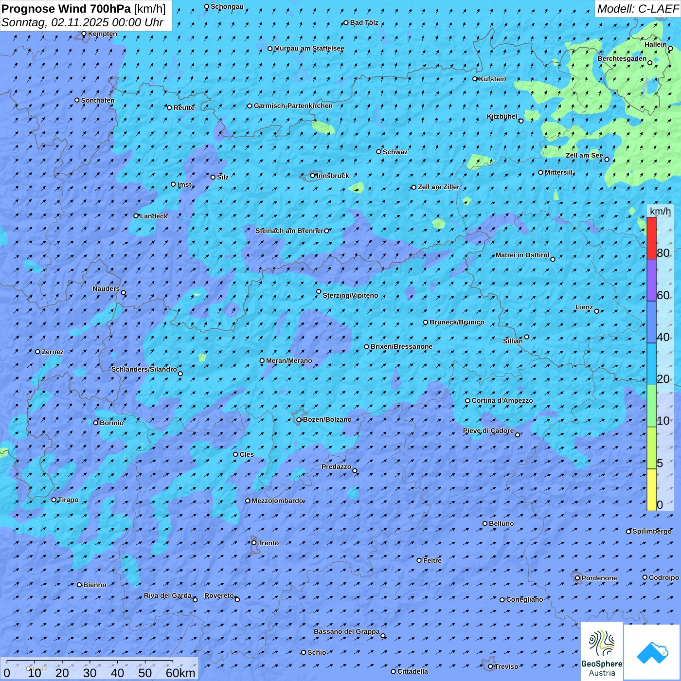Click the Innsbruck city marker
The height and width of the screenshot is (681, 681).
coord(313,176)
